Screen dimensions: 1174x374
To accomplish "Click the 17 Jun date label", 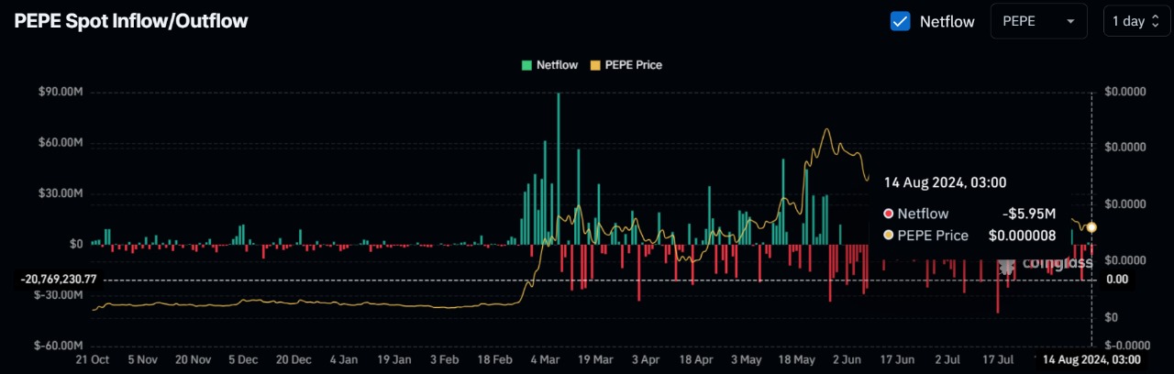I will point(896,360).
